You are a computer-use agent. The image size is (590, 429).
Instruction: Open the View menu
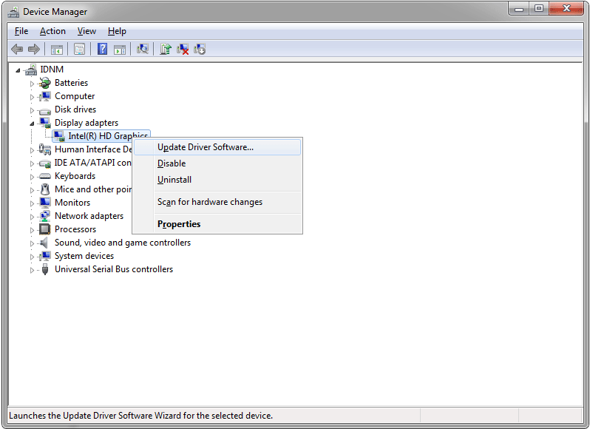[87, 31]
